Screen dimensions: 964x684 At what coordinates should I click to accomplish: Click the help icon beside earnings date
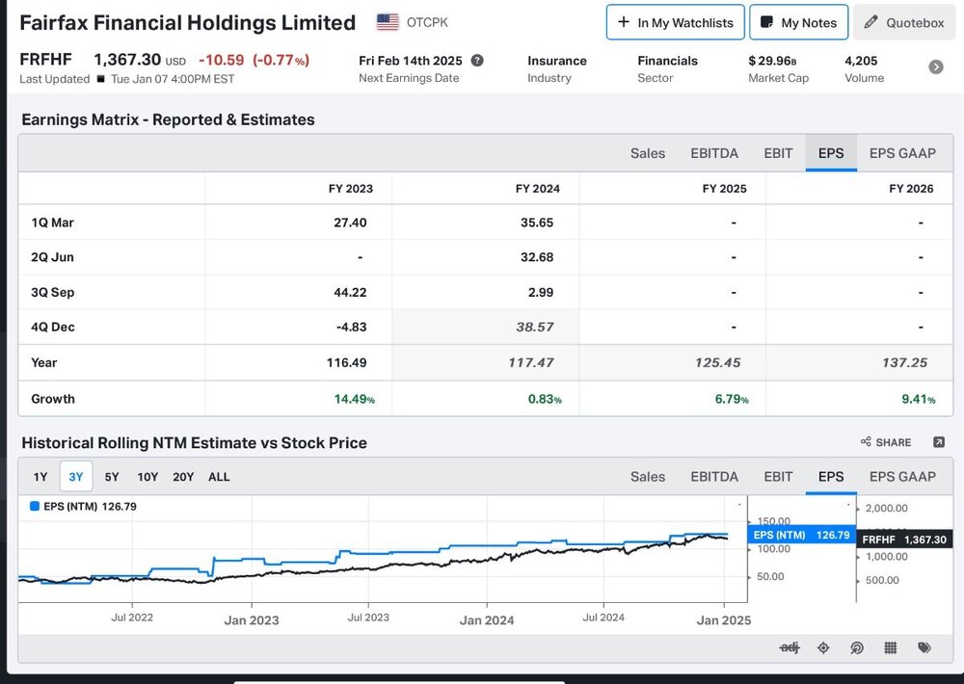pyautogui.click(x=477, y=61)
